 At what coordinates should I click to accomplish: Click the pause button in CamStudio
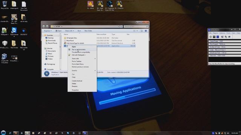(214, 37)
